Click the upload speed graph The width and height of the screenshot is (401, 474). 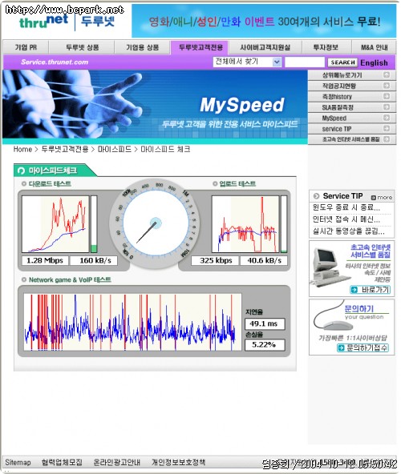(x=245, y=224)
